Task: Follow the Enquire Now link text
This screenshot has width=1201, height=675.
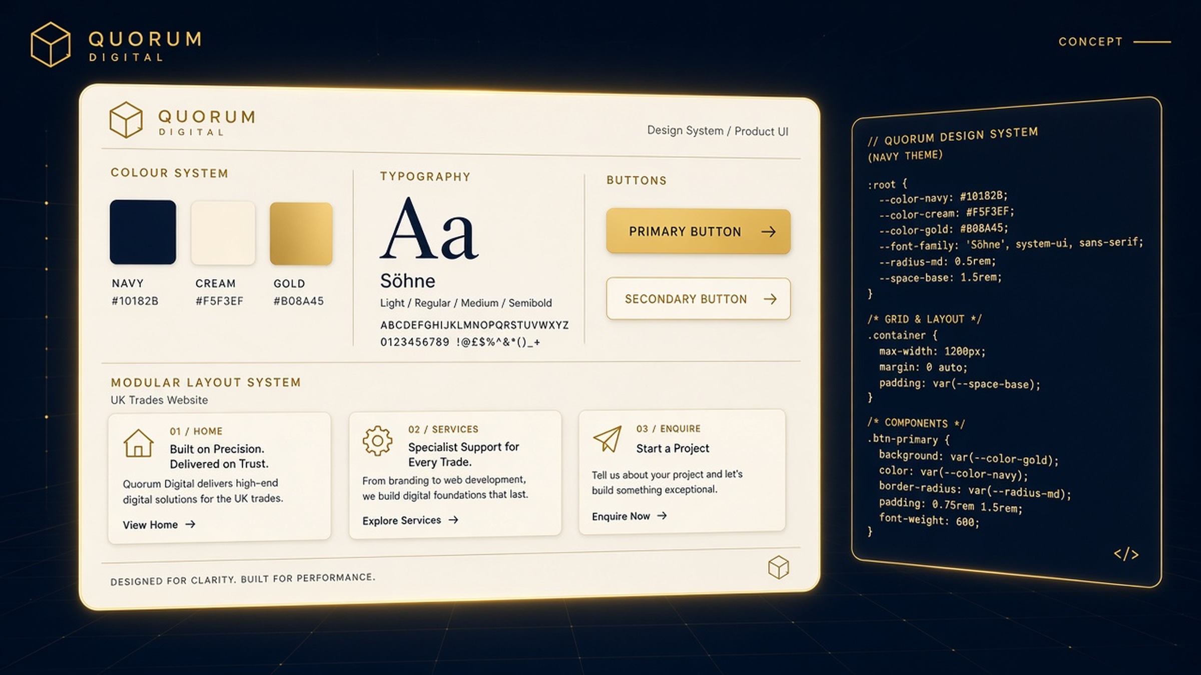Action: point(621,516)
